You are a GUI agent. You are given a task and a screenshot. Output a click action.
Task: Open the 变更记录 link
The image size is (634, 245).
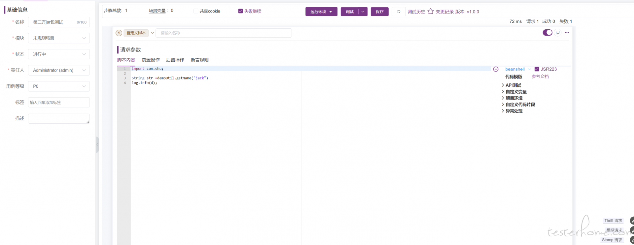click(x=445, y=12)
